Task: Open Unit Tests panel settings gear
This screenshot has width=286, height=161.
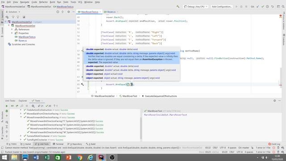Action: [274, 101]
